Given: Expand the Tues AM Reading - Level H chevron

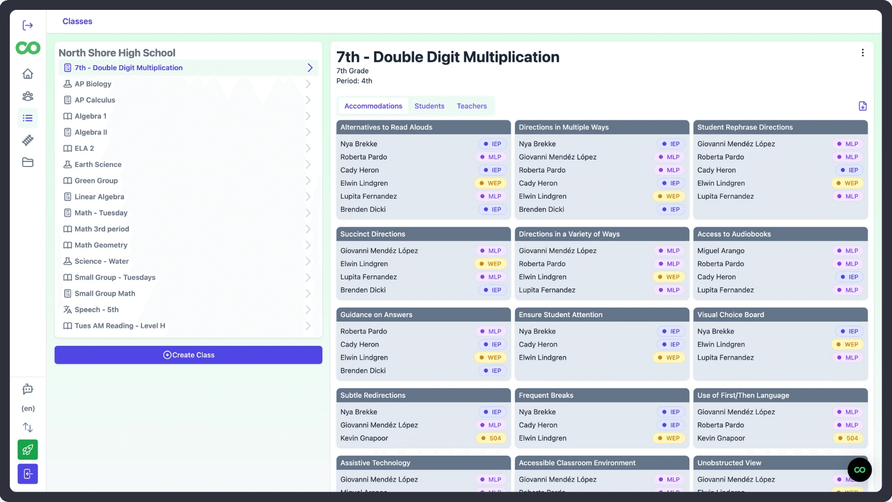Looking at the screenshot, I should (308, 326).
